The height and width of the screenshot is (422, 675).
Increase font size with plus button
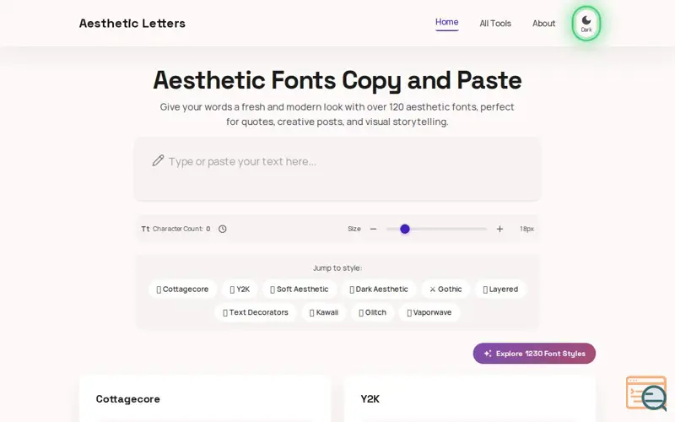499,229
